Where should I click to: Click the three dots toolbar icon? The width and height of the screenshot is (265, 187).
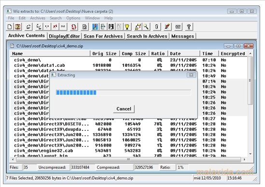click(x=47, y=27)
